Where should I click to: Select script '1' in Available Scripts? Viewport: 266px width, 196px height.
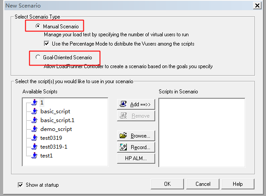pos(42,103)
